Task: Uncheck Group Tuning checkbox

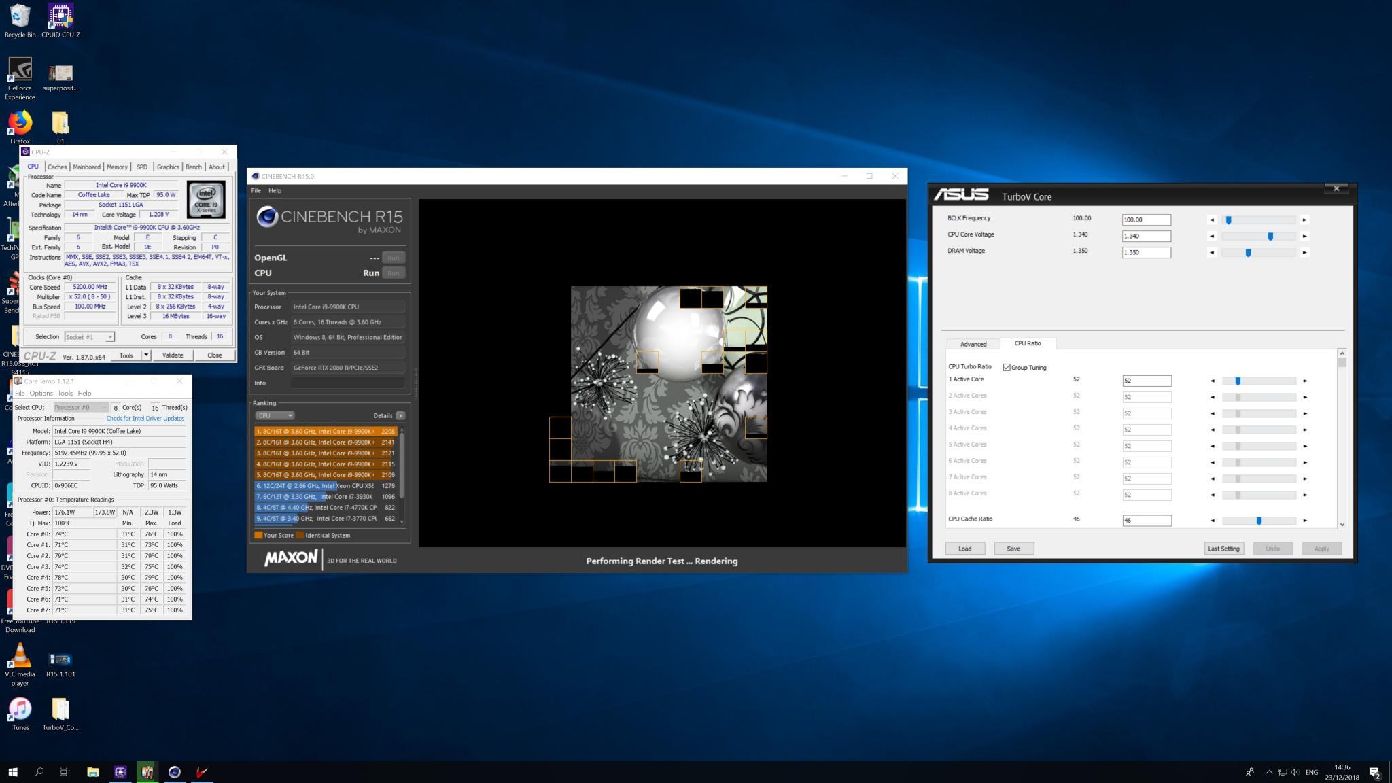Action: tap(1007, 368)
